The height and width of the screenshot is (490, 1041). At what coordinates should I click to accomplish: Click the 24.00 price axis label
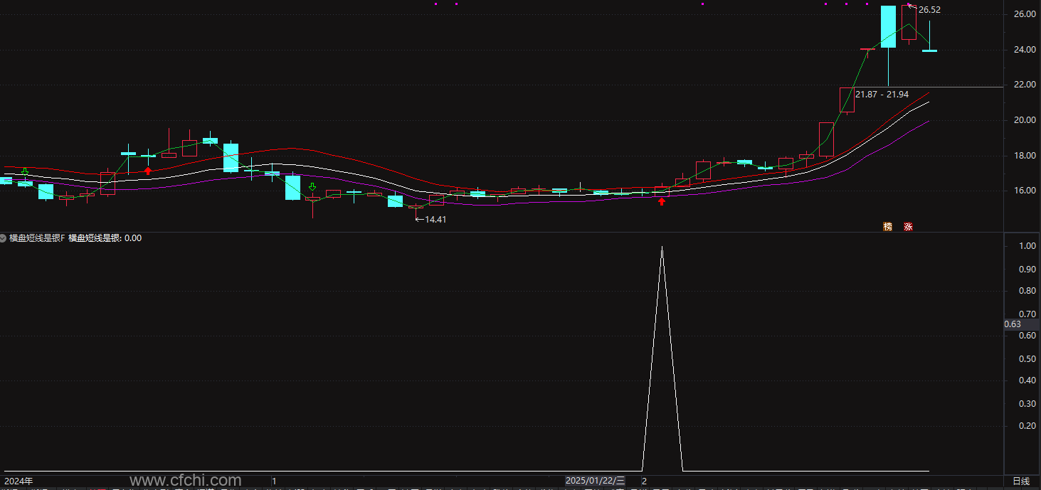point(1025,50)
